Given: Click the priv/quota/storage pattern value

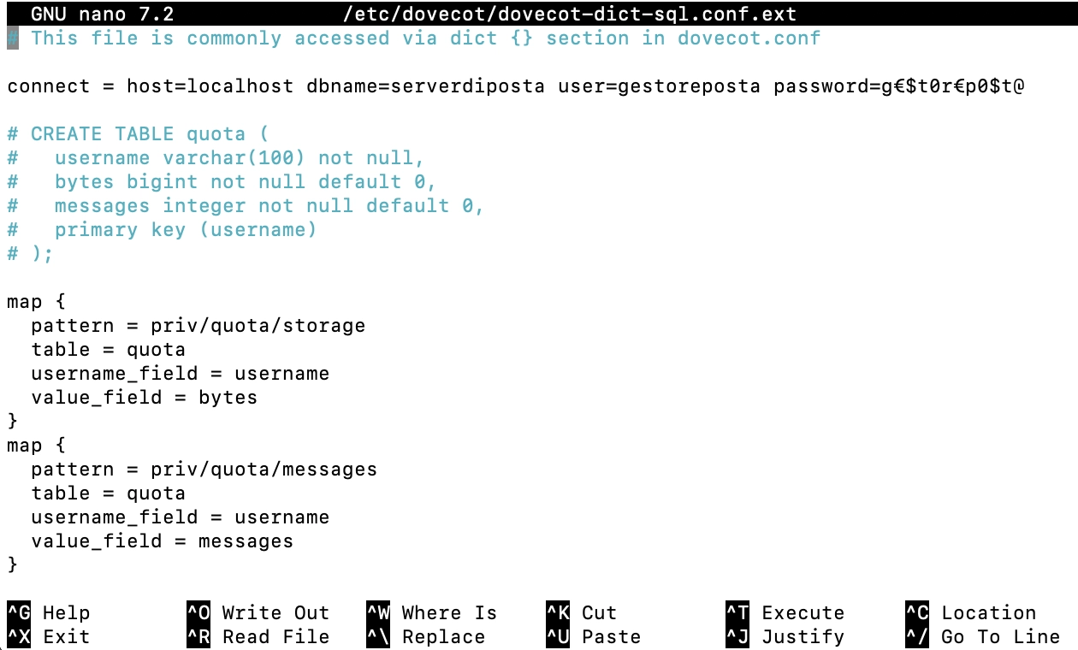Looking at the screenshot, I should (258, 326).
